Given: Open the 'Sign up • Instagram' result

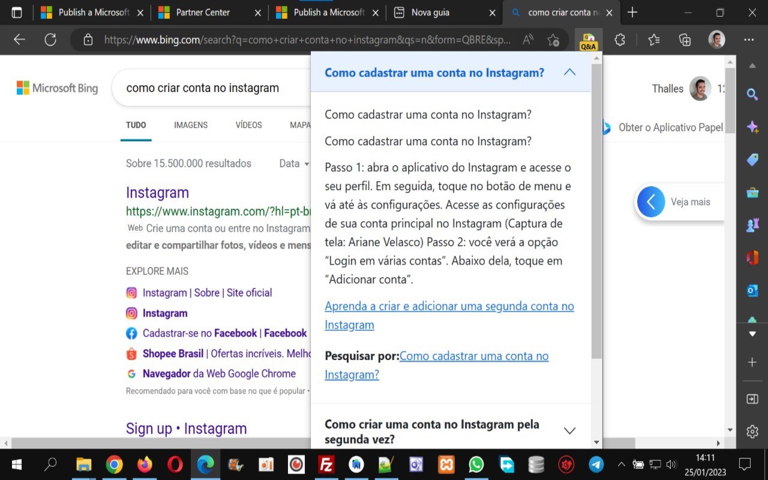Looking at the screenshot, I should click(x=186, y=428).
